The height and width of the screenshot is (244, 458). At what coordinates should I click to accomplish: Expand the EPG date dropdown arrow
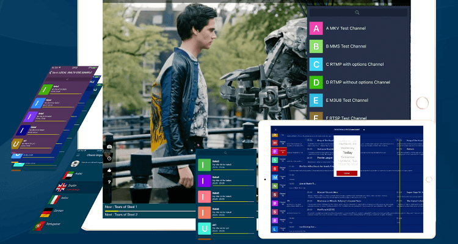point(365,130)
